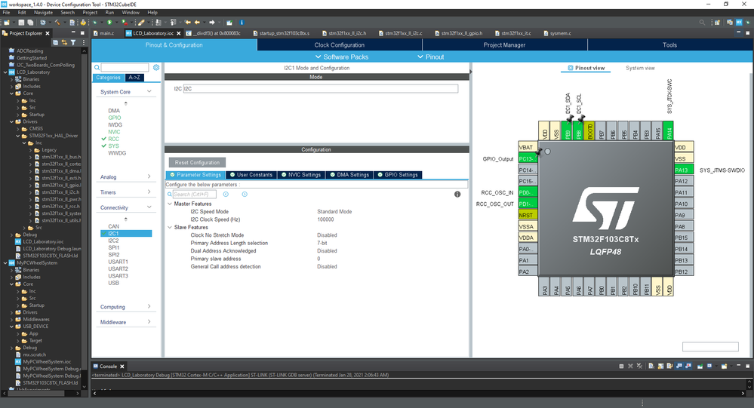Viewport: 754px width, 408px height.
Task: Select the I2C2 peripheral
Action: pyautogui.click(x=113, y=241)
